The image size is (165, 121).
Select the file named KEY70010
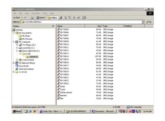(64, 44)
